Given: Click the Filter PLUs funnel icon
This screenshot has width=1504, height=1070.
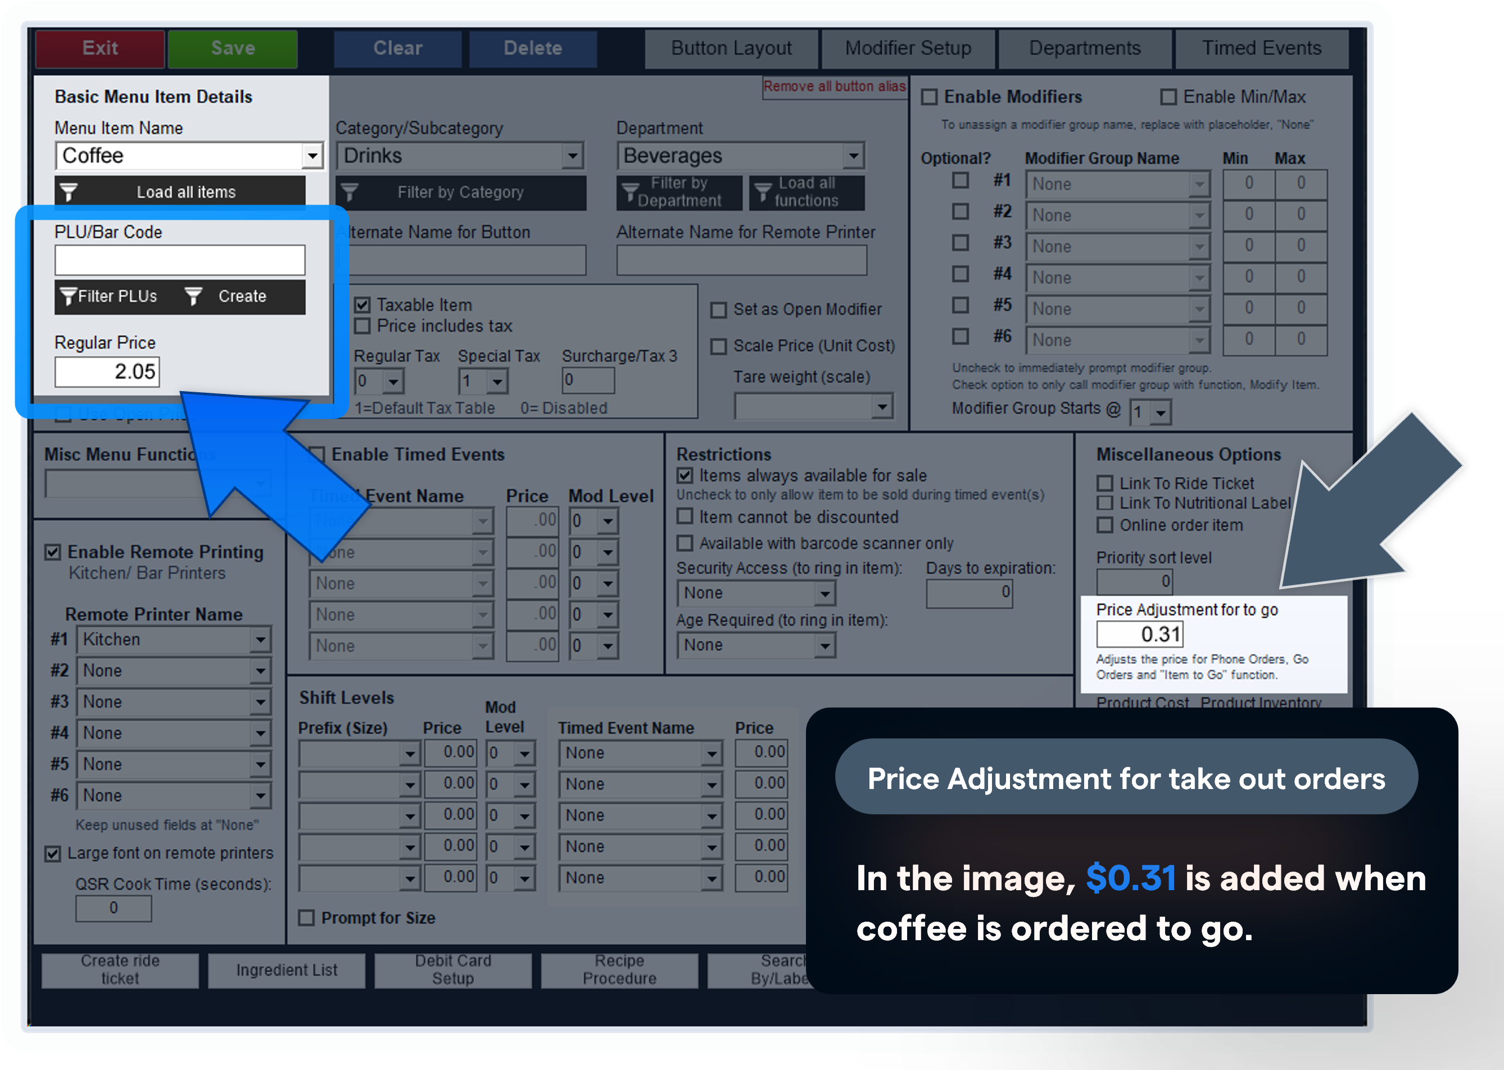Looking at the screenshot, I should click(68, 297).
